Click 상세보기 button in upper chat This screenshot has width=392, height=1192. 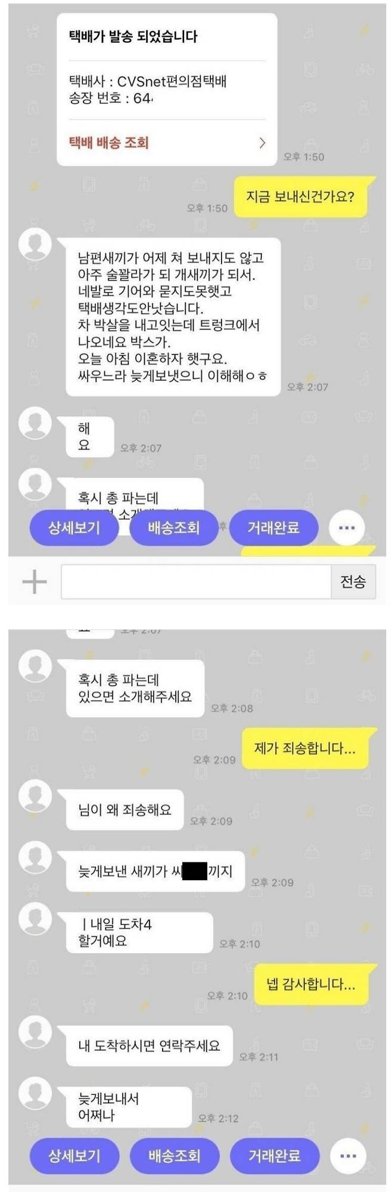[74, 527]
